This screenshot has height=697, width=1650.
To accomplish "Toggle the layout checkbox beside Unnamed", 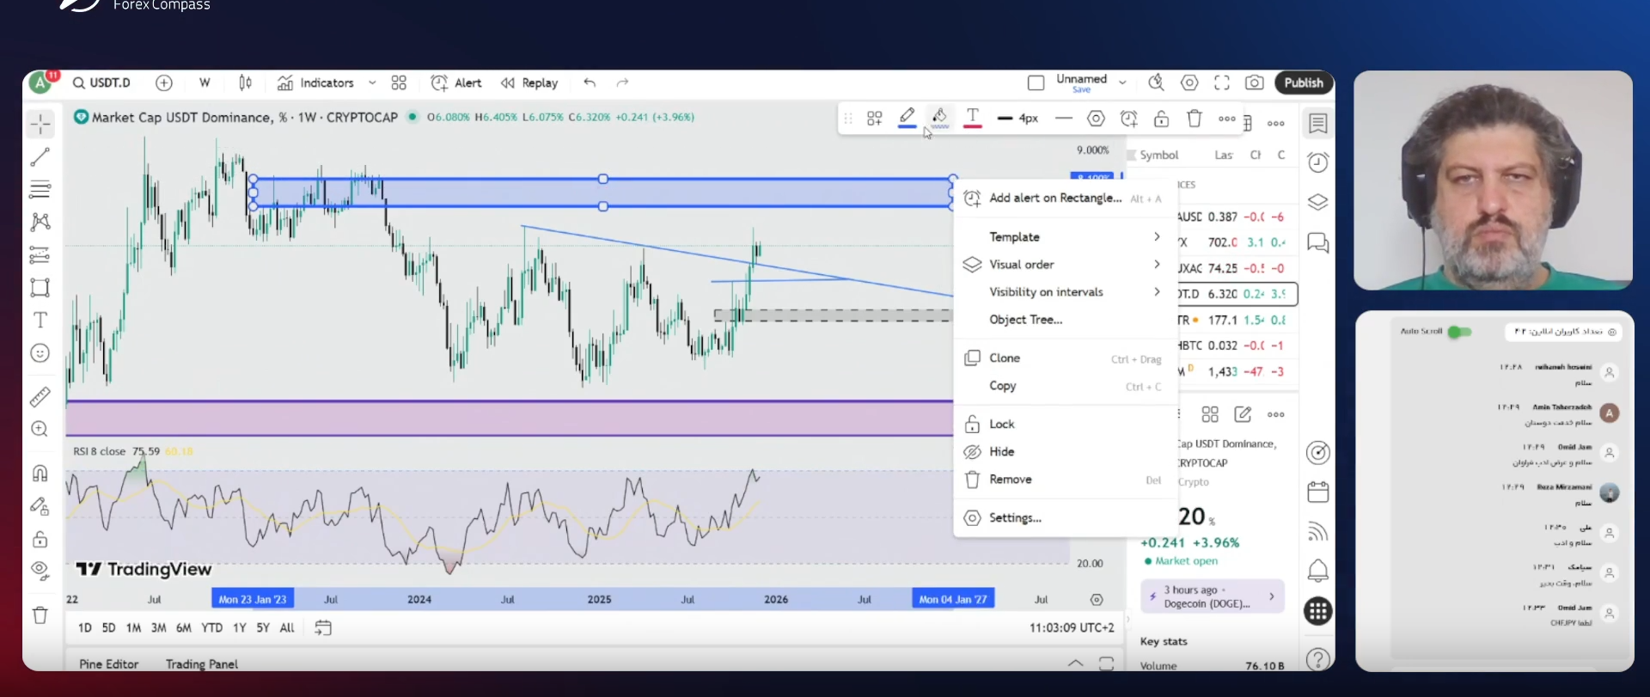I will click(x=1036, y=83).
